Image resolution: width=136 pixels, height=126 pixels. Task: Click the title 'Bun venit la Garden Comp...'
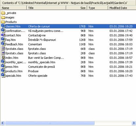coord(46,58)
